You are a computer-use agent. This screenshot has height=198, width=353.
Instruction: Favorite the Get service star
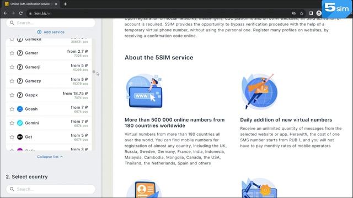(12, 137)
